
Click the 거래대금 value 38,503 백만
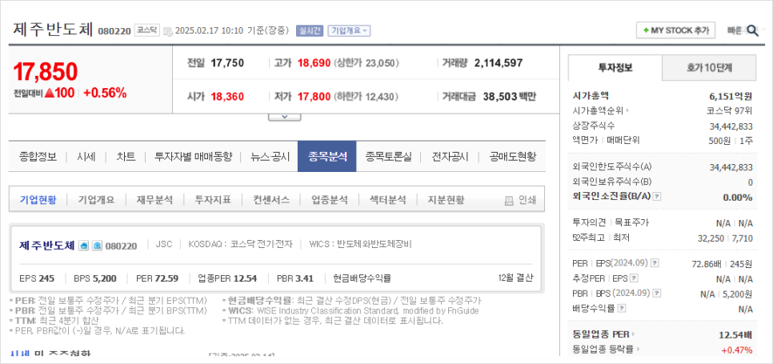click(x=509, y=97)
